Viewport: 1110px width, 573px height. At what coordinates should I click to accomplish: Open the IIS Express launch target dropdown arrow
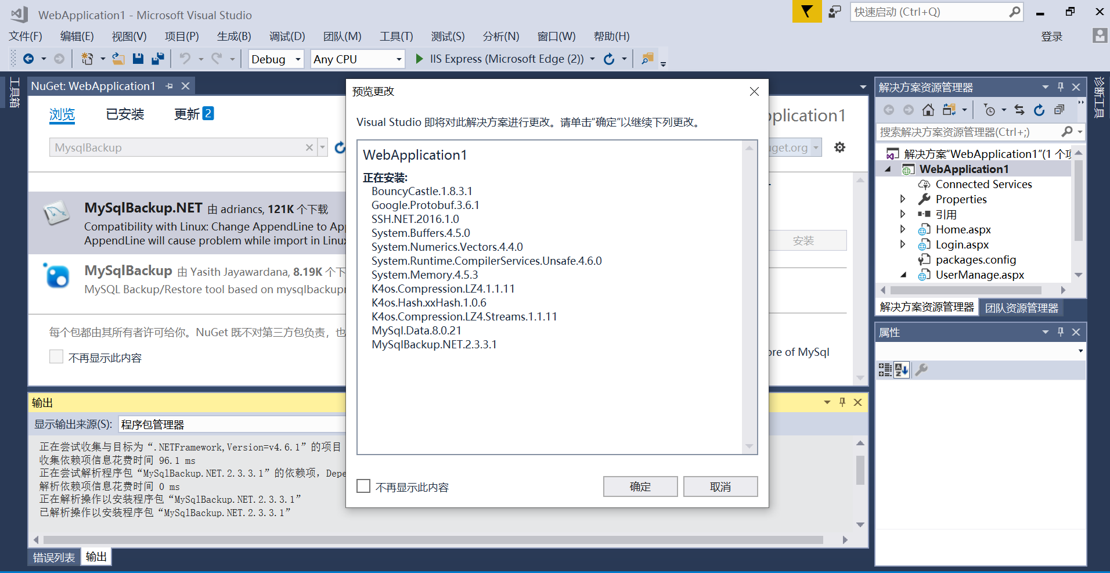[x=592, y=59]
